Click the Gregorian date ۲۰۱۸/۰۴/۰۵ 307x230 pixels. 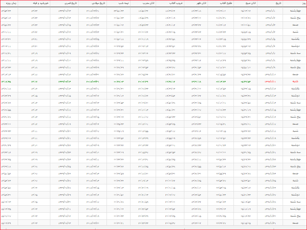point(93,117)
